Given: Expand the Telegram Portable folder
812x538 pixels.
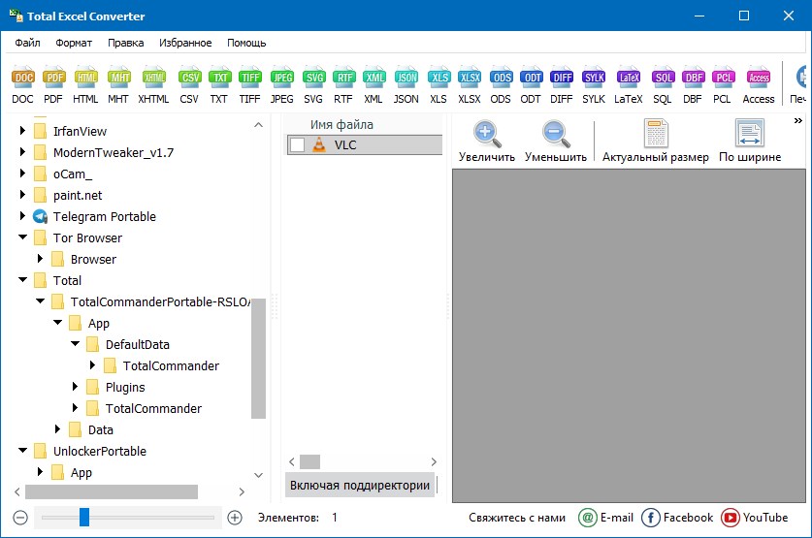Looking at the screenshot, I should pos(22,216).
